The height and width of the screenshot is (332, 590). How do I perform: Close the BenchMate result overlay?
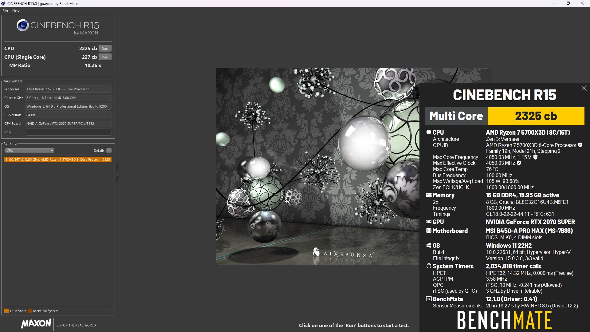tap(584, 88)
